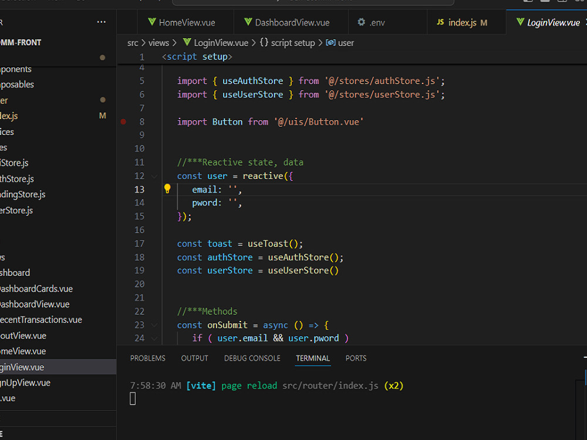
Task: Click the braces icon beside script setup breadcrumb
Action: [x=264, y=42]
